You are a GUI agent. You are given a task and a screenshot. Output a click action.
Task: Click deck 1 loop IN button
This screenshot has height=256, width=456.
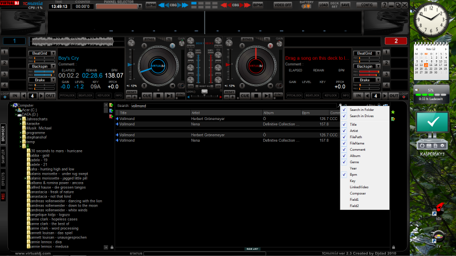(x=15, y=96)
